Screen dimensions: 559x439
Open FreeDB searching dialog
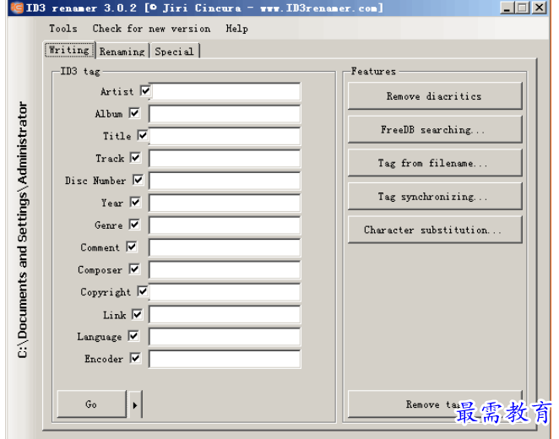(435, 129)
